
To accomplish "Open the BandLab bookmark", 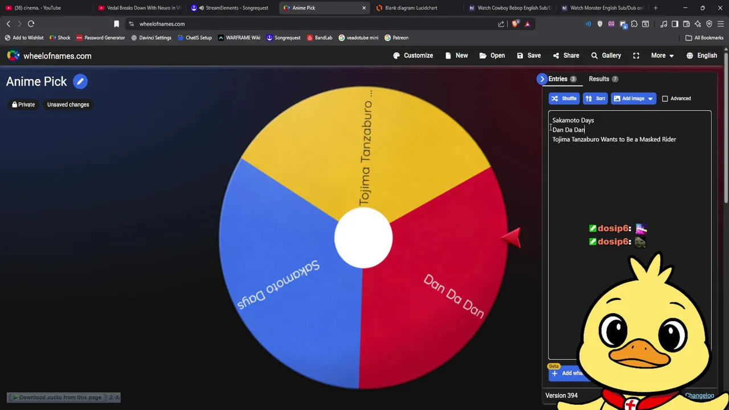I will (320, 38).
